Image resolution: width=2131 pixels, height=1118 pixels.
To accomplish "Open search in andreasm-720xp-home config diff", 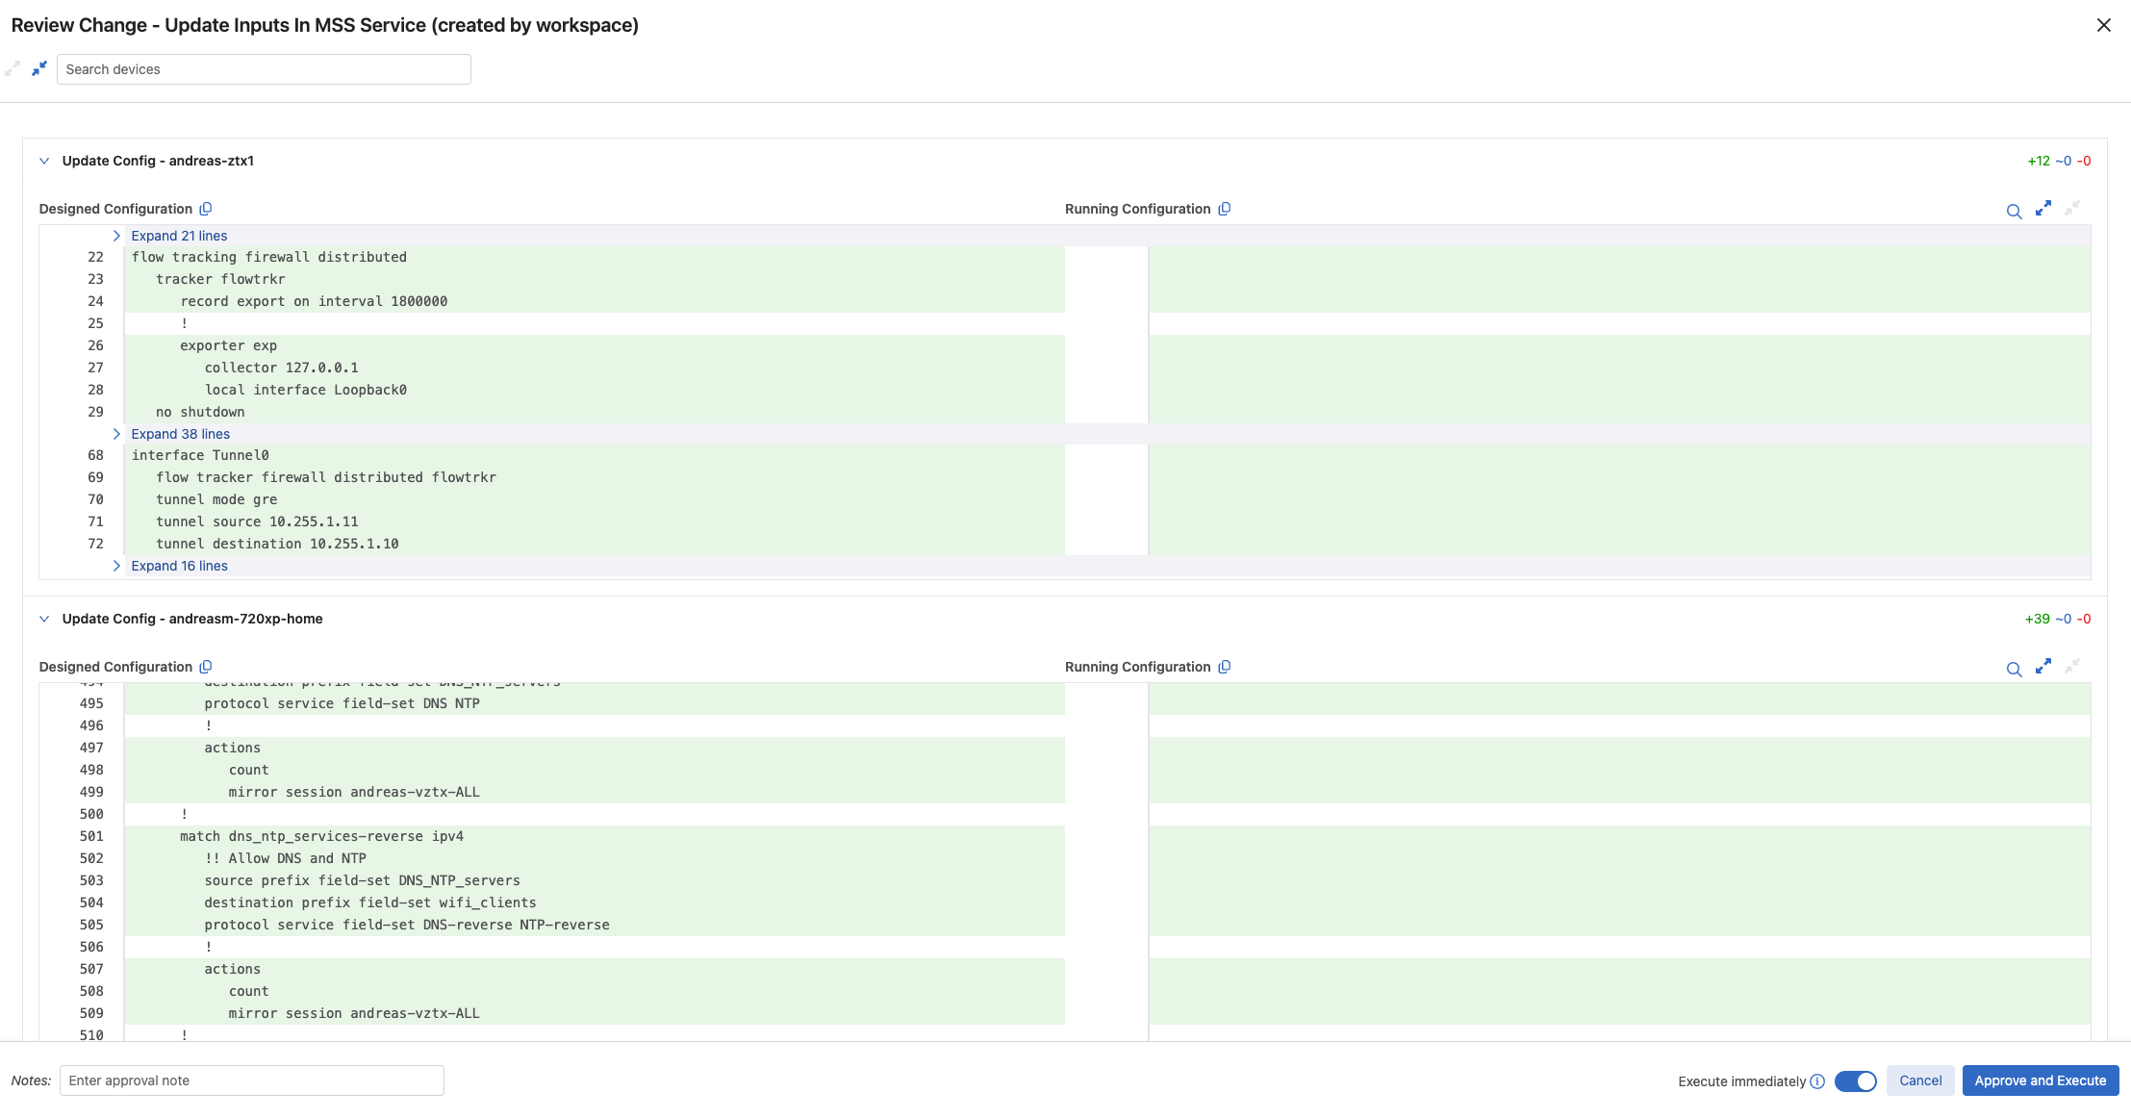I will click(x=2014, y=669).
